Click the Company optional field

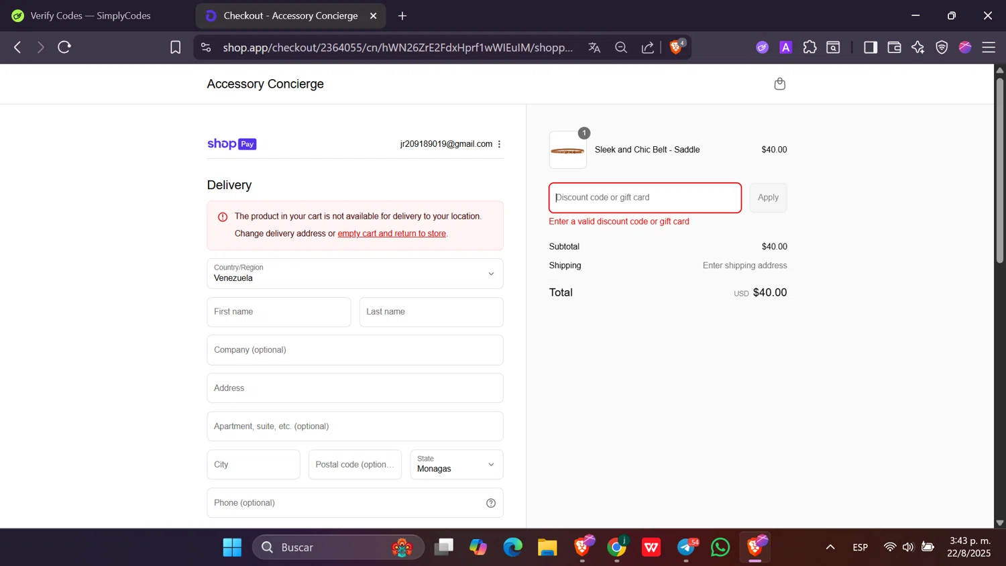(x=355, y=350)
